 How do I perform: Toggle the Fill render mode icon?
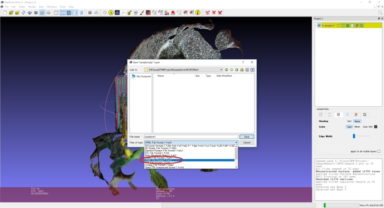pos(75,13)
